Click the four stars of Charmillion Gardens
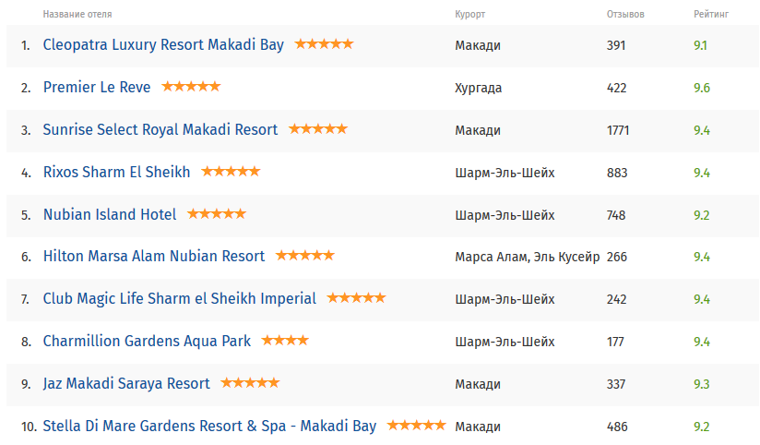Screen dimensions: 760x445 (285, 342)
